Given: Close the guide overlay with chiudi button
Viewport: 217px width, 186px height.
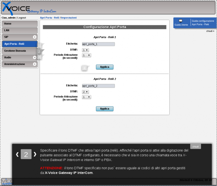Looking at the screenshot, I should click(x=195, y=146).
